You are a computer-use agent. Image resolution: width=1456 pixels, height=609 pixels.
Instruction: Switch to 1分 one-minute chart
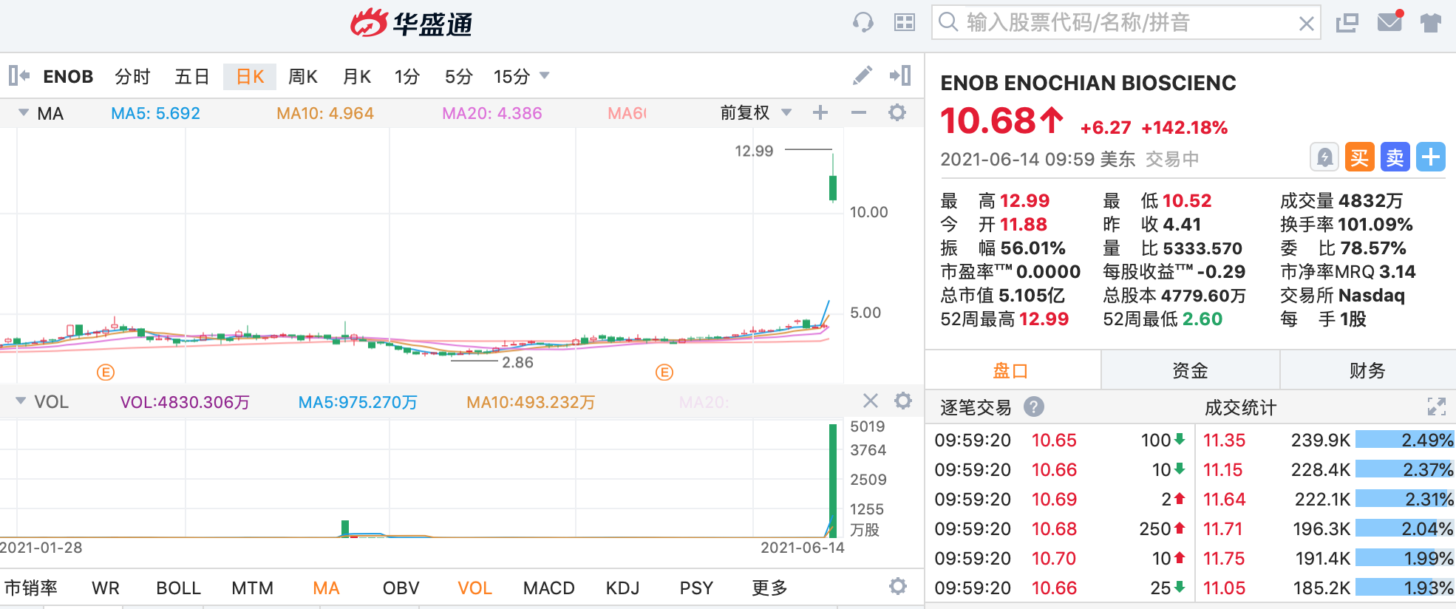pyautogui.click(x=407, y=76)
